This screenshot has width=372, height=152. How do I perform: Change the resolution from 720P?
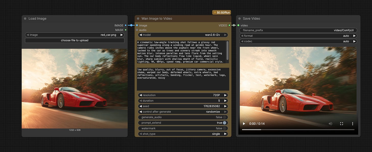pyautogui.click(x=183, y=95)
